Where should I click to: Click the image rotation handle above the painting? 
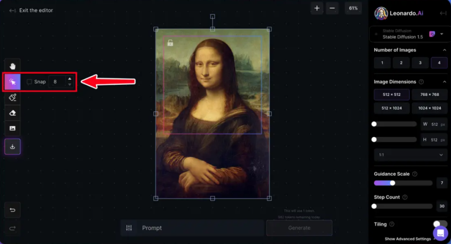[x=212, y=17]
